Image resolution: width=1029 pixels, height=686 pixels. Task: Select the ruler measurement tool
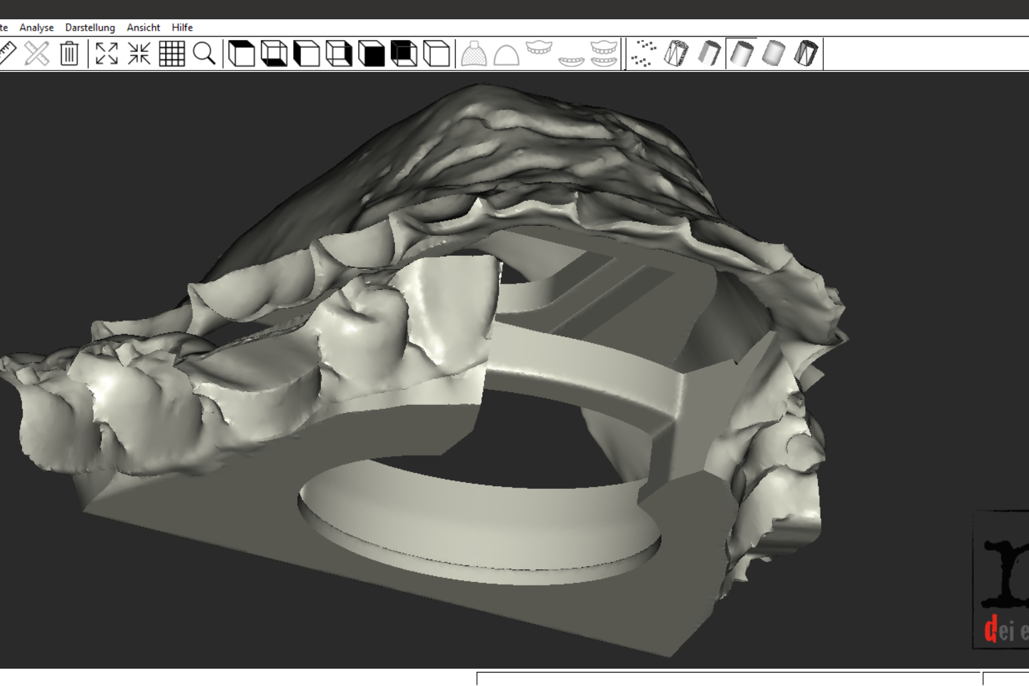point(7,53)
